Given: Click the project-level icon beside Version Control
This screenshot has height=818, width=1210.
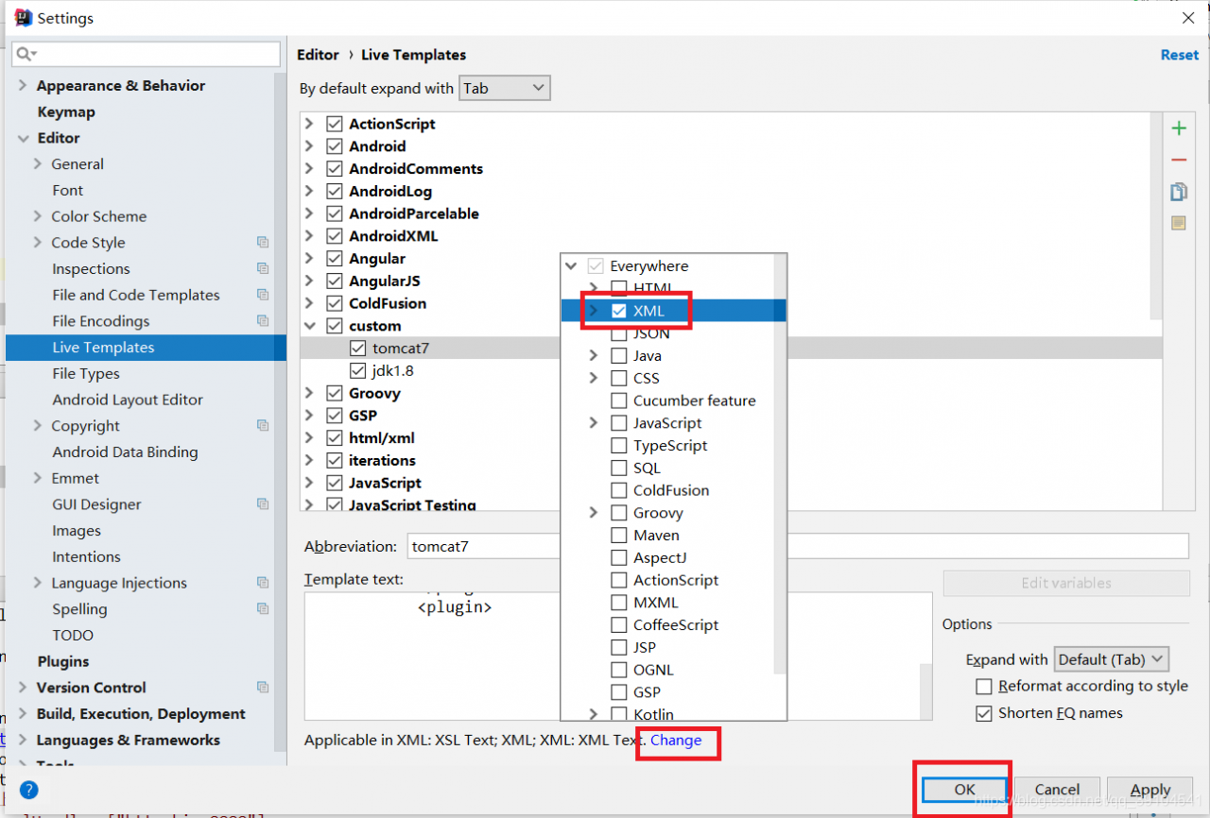Looking at the screenshot, I should pos(263,688).
